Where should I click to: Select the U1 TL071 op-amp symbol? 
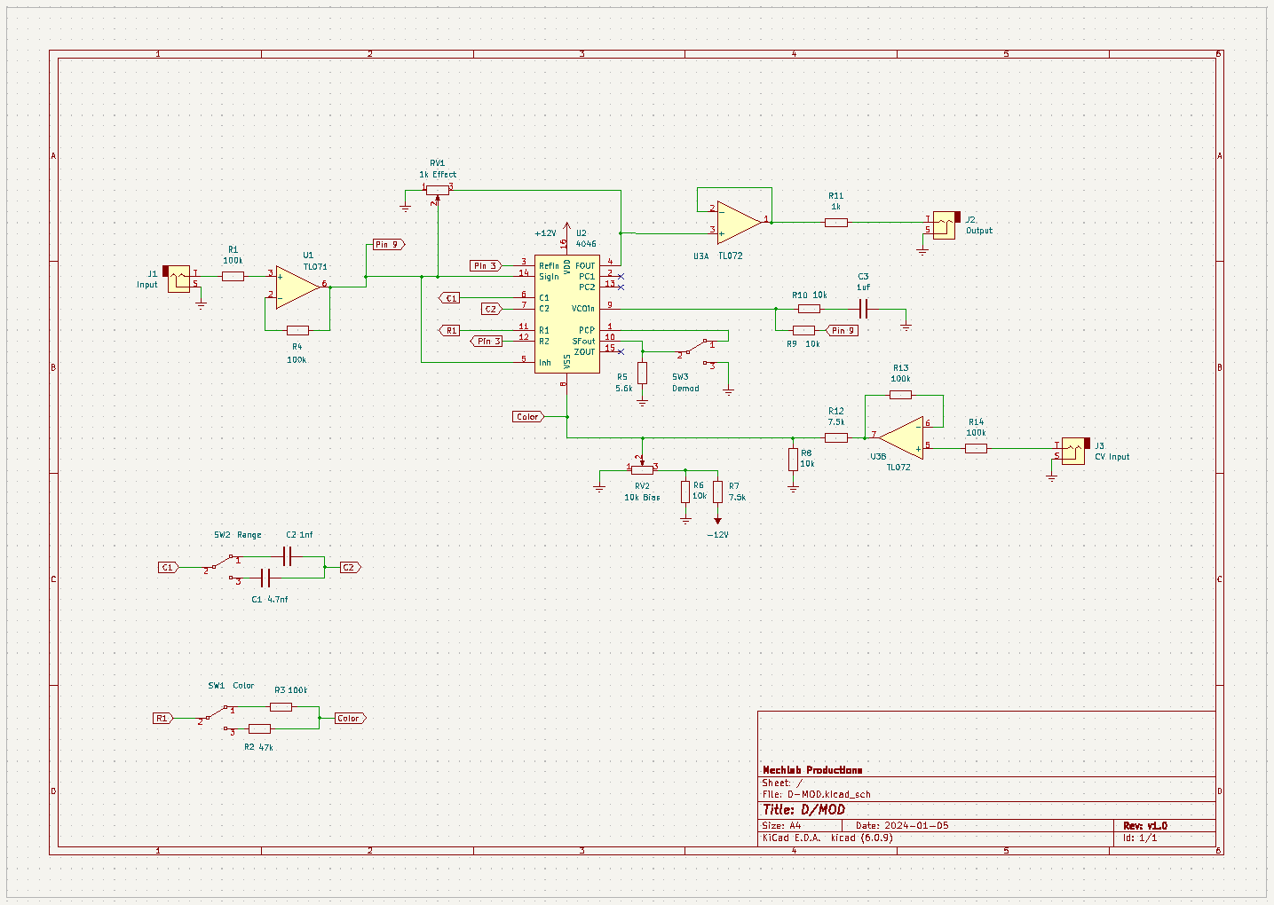coord(296,287)
